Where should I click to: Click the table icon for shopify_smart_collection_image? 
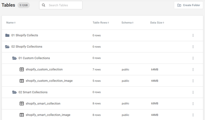22,115
